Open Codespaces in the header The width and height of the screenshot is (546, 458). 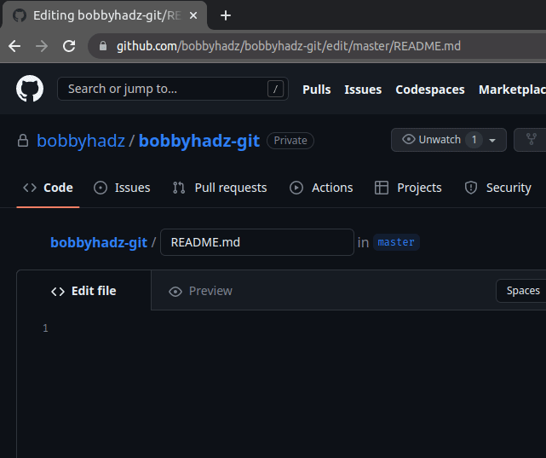click(x=430, y=90)
